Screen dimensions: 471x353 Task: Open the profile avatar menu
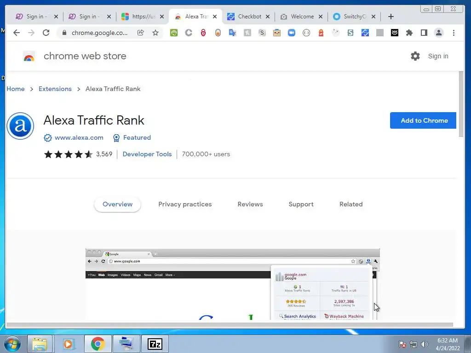(x=438, y=33)
